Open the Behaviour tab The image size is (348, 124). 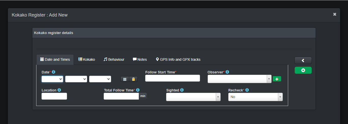(114, 59)
